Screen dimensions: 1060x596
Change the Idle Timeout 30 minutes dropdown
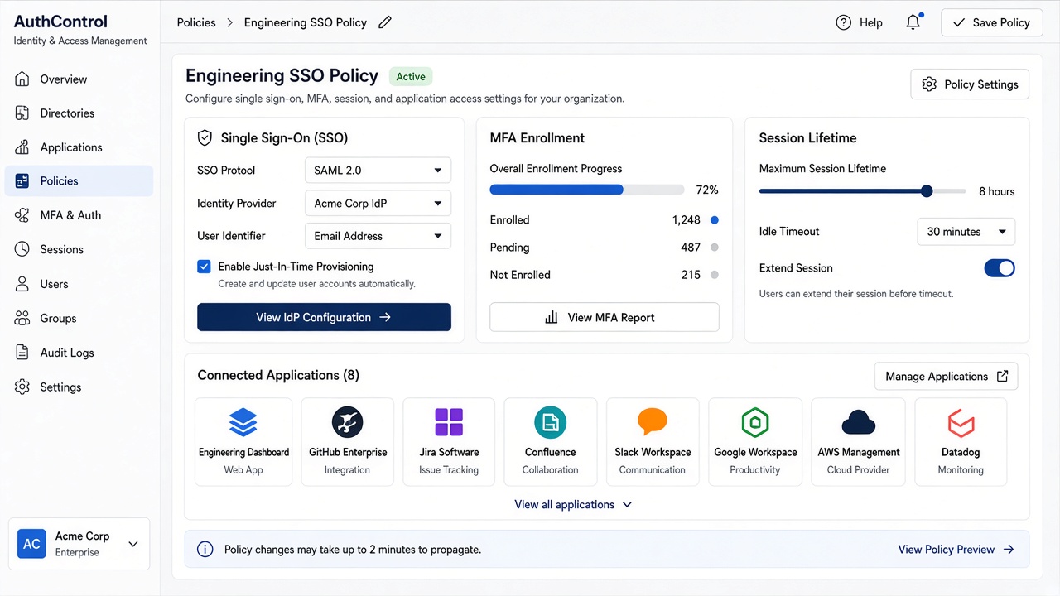966,232
